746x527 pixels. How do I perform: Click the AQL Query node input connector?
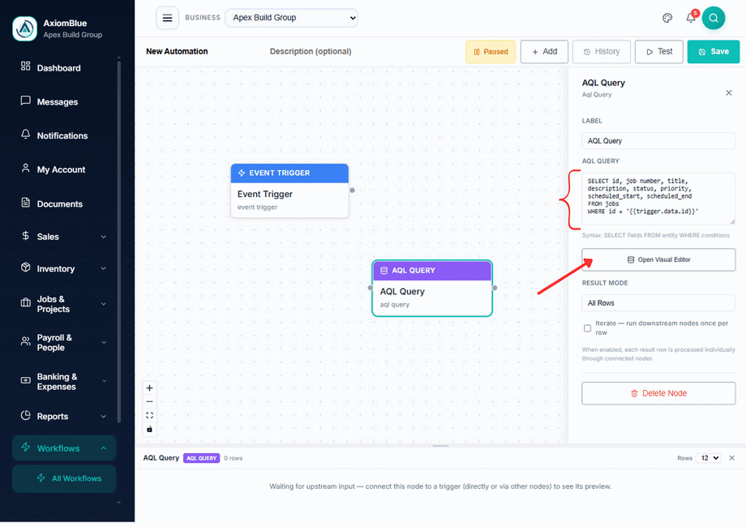tap(370, 288)
